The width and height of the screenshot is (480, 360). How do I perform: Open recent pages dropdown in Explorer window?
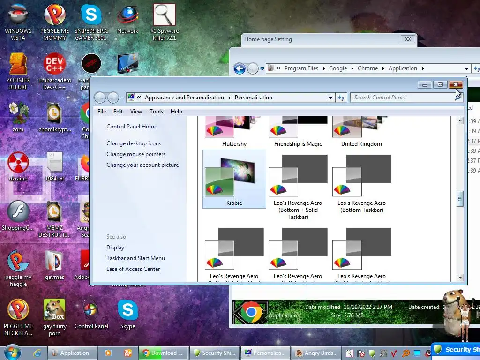coord(262,69)
